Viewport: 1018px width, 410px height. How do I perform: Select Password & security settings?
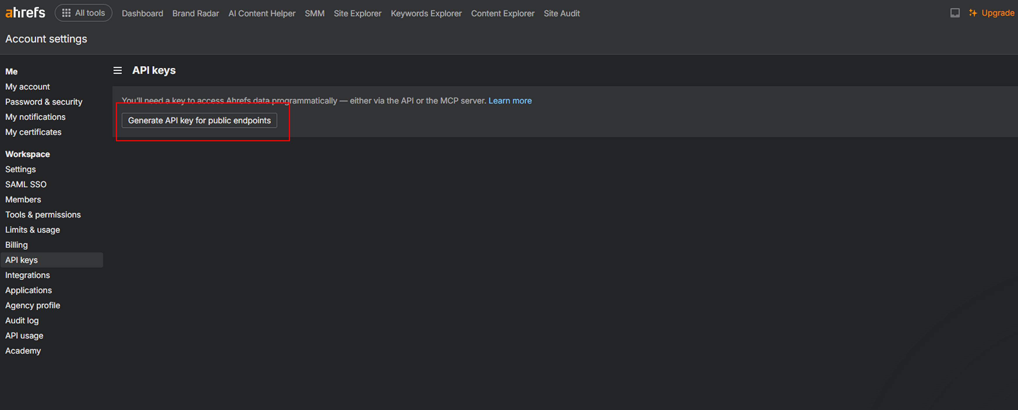coord(44,102)
